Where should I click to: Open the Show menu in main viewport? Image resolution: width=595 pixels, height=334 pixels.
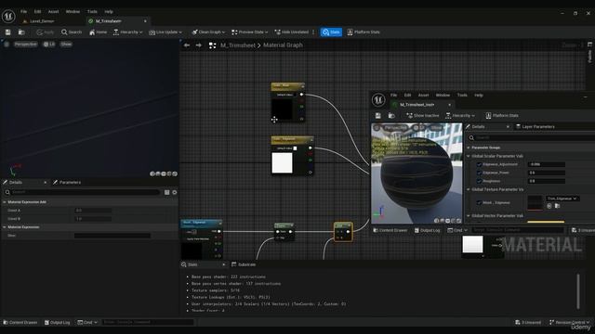pyautogui.click(x=66, y=45)
